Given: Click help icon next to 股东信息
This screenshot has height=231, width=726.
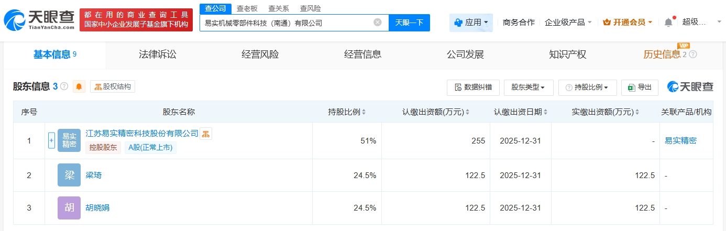Looking at the screenshot, I should click(x=64, y=86).
